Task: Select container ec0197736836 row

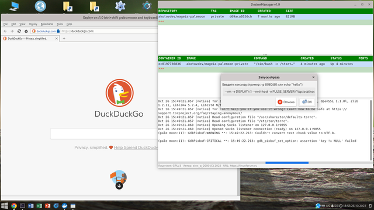Action: [x=265, y=64]
